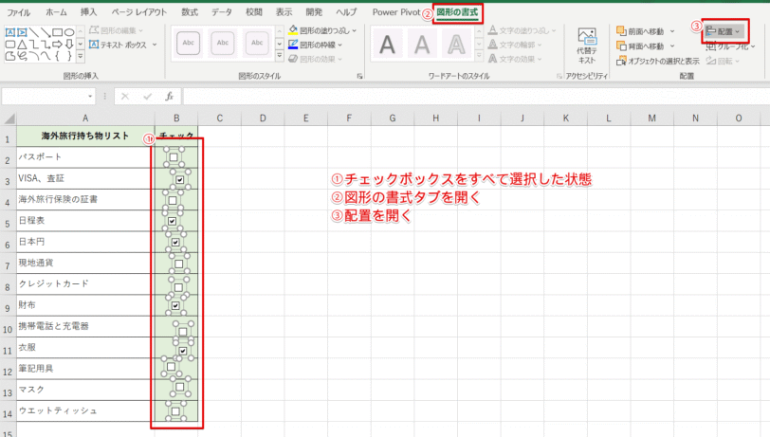Switch to the 校閲 tab

tap(254, 12)
